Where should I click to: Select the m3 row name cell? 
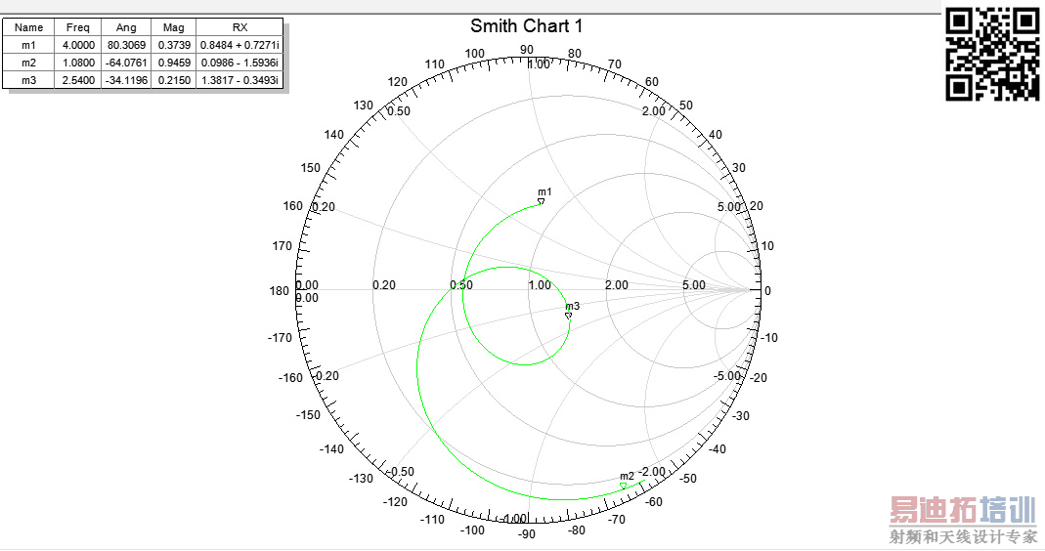coord(28,80)
